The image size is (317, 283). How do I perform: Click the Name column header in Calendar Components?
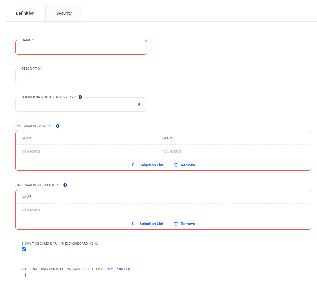[26, 197]
